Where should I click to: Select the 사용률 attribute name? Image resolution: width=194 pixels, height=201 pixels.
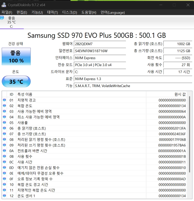pyautogui.click(x=23, y=123)
